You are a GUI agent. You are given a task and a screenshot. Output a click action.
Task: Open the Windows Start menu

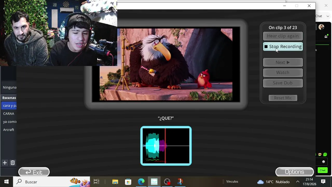pyautogui.click(x=6, y=182)
